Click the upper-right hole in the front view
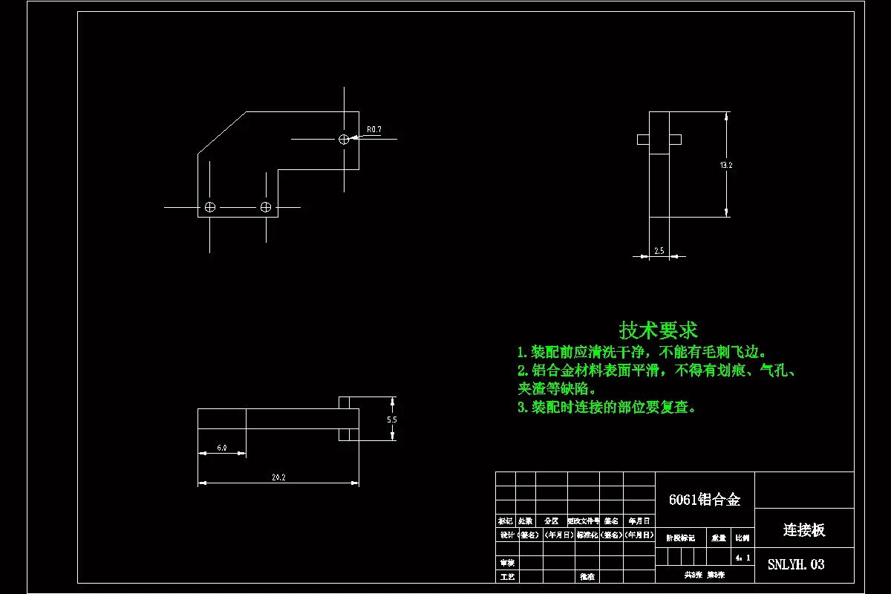 [344, 139]
